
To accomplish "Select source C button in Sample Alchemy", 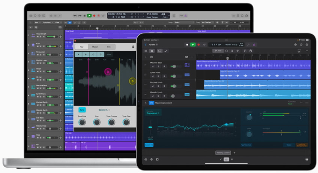I will pyautogui.click(x=93, y=54).
